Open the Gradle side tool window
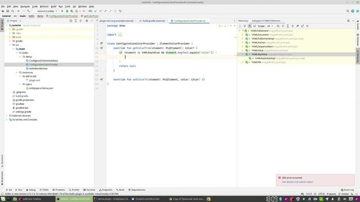 (358, 25)
